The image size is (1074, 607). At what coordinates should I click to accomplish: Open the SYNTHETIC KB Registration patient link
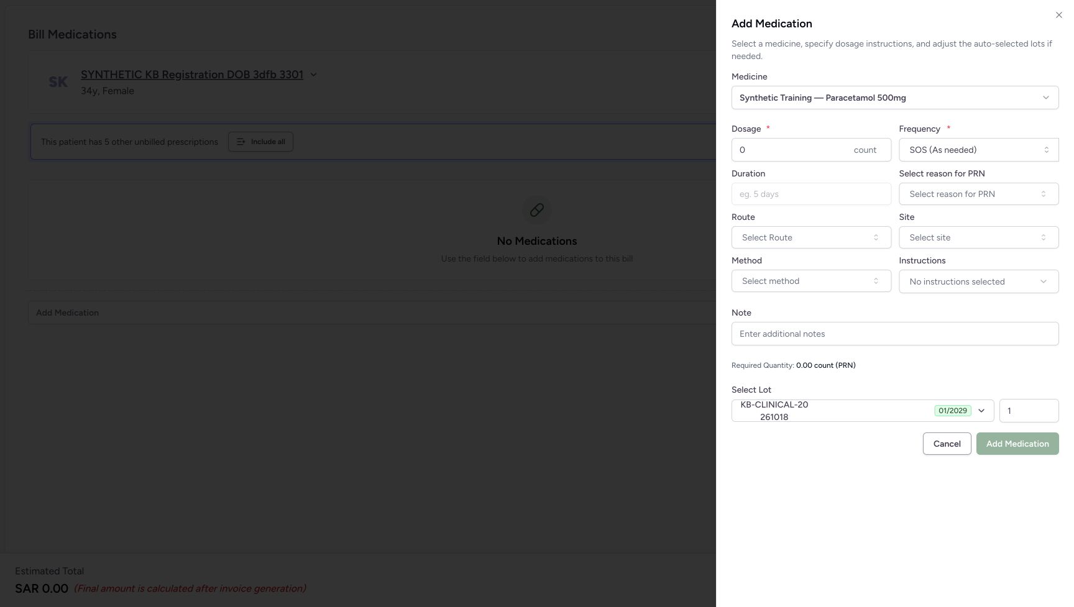coord(192,75)
